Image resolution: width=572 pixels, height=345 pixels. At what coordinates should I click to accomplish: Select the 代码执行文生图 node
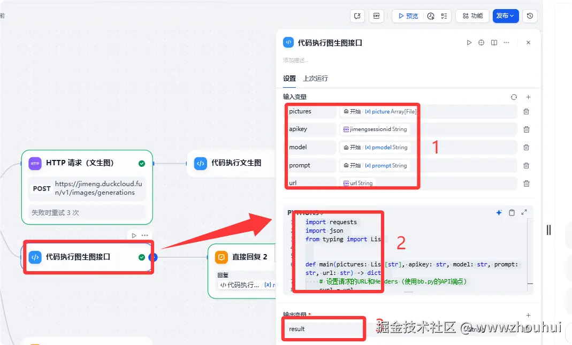click(x=231, y=163)
